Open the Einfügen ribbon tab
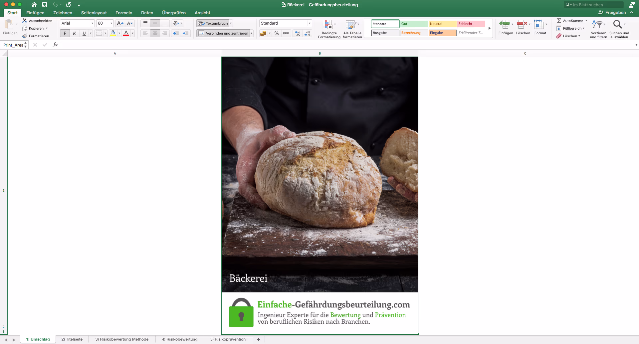 [x=35, y=13]
